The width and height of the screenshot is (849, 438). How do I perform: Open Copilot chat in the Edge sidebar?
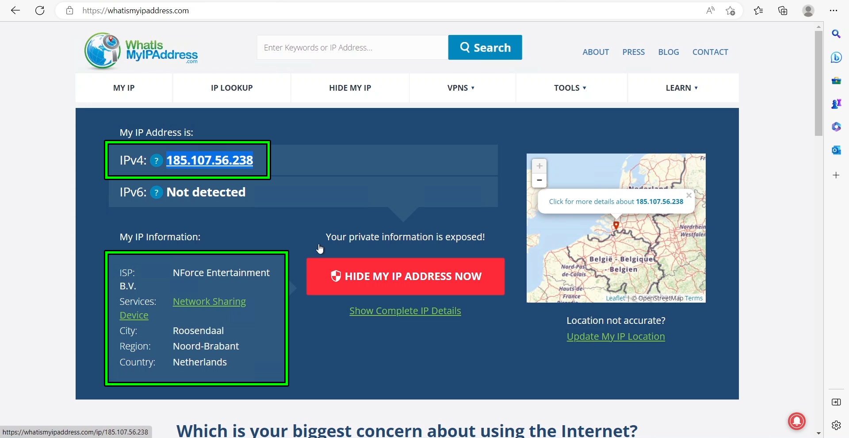(837, 58)
